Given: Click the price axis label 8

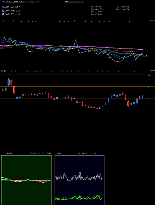Looking at the screenshot, I should tap(148, 99).
